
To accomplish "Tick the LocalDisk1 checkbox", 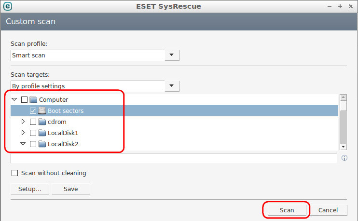I will (x=33, y=133).
